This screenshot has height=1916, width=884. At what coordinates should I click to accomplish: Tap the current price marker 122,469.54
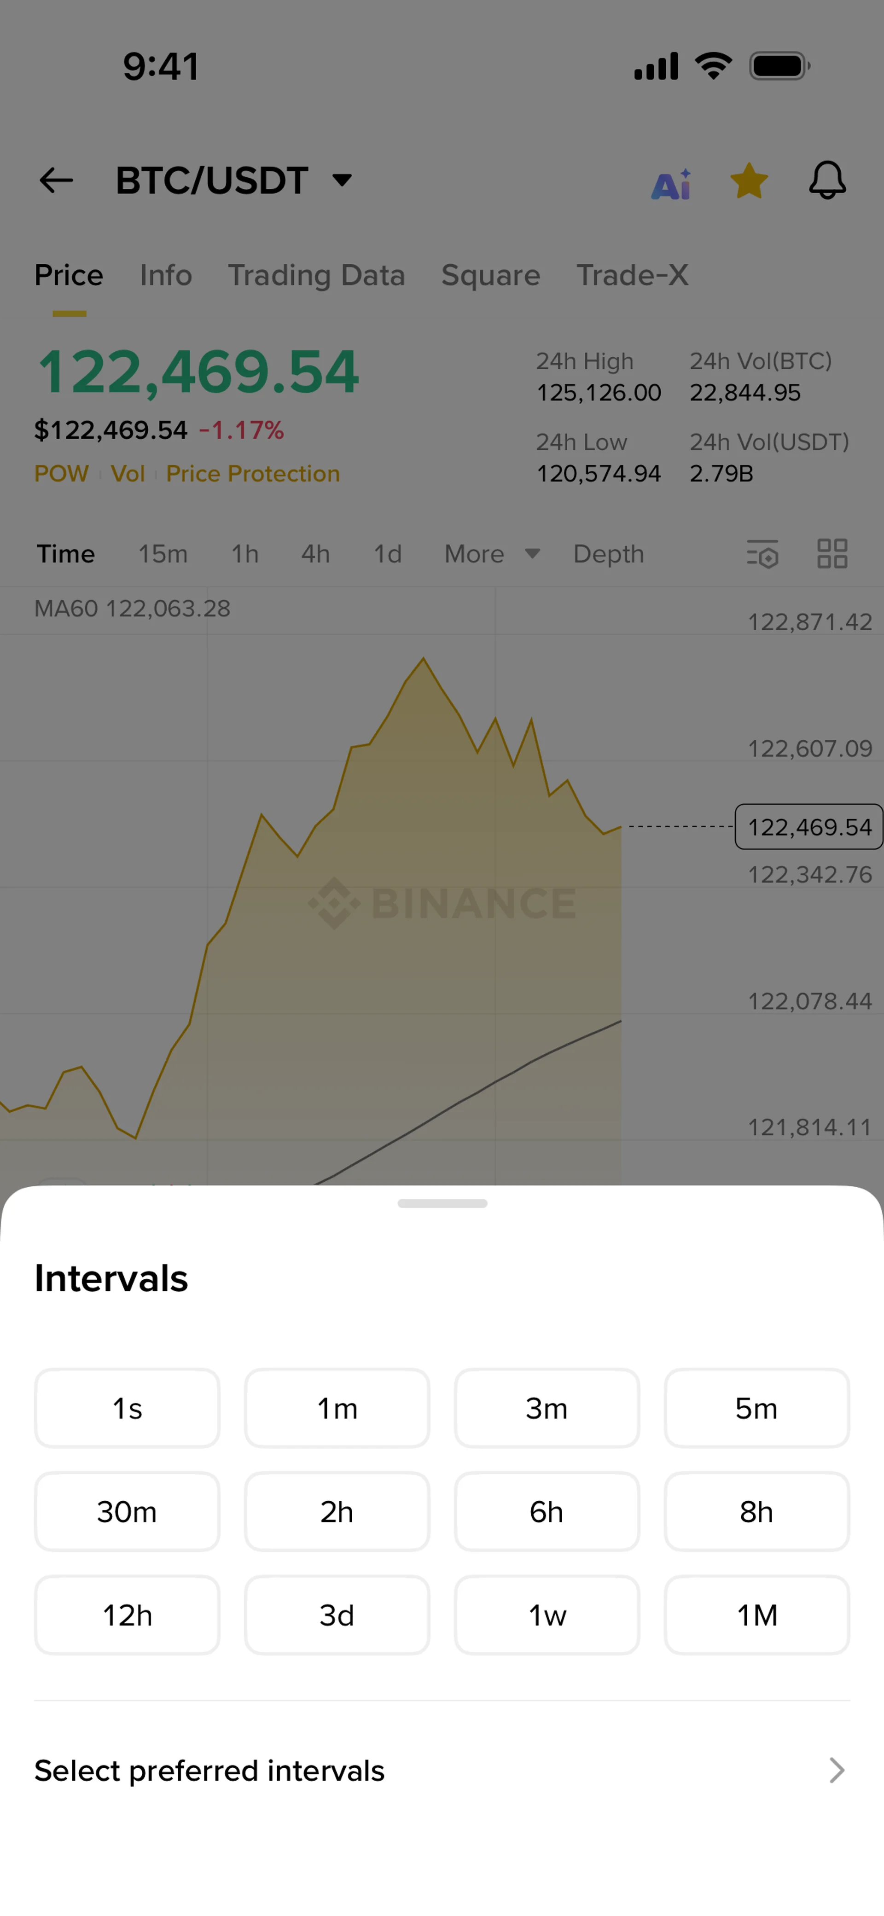pyautogui.click(x=809, y=826)
